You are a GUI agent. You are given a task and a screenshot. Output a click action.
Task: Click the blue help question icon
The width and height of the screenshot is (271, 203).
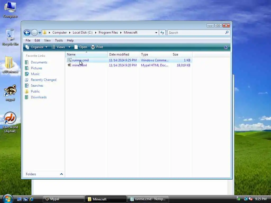click(226, 47)
